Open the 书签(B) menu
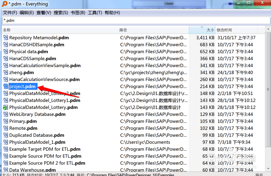Image resolution: width=271 pixels, height=176 pixels. click(78, 13)
